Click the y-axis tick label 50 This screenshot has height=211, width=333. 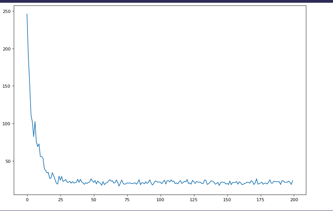(8, 161)
